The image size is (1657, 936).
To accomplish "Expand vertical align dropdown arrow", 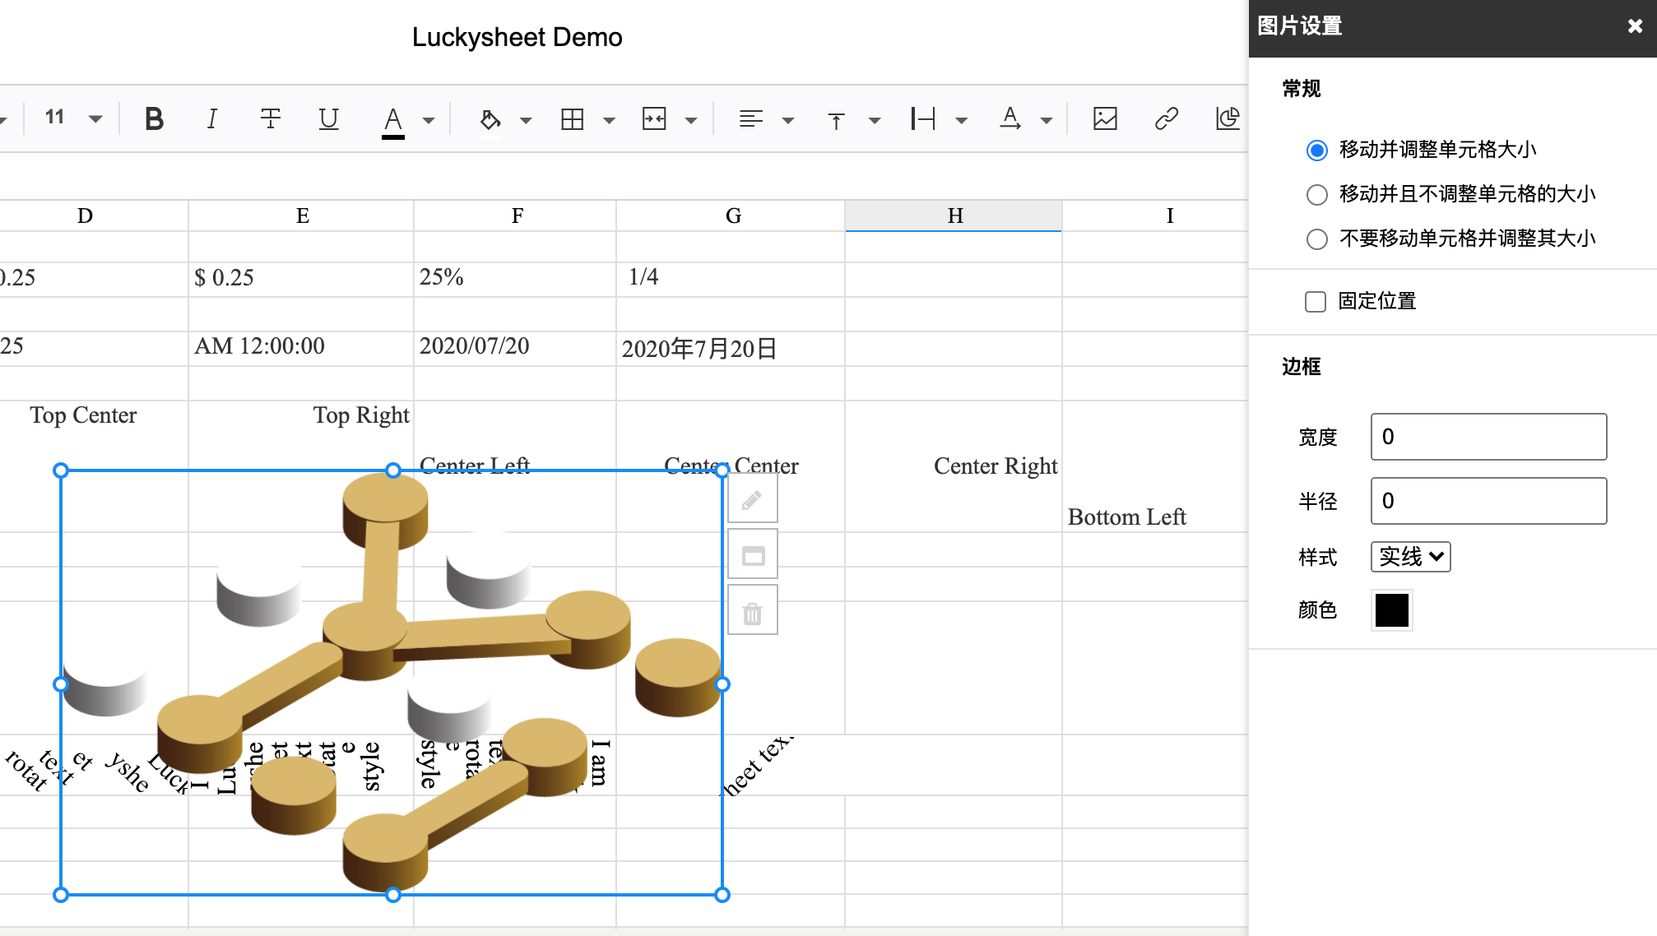I will tap(875, 120).
